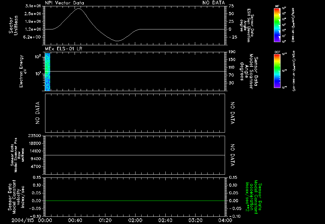
Task: Click the "MEx ELS-01 LR" panel title
Action: click(x=63, y=49)
